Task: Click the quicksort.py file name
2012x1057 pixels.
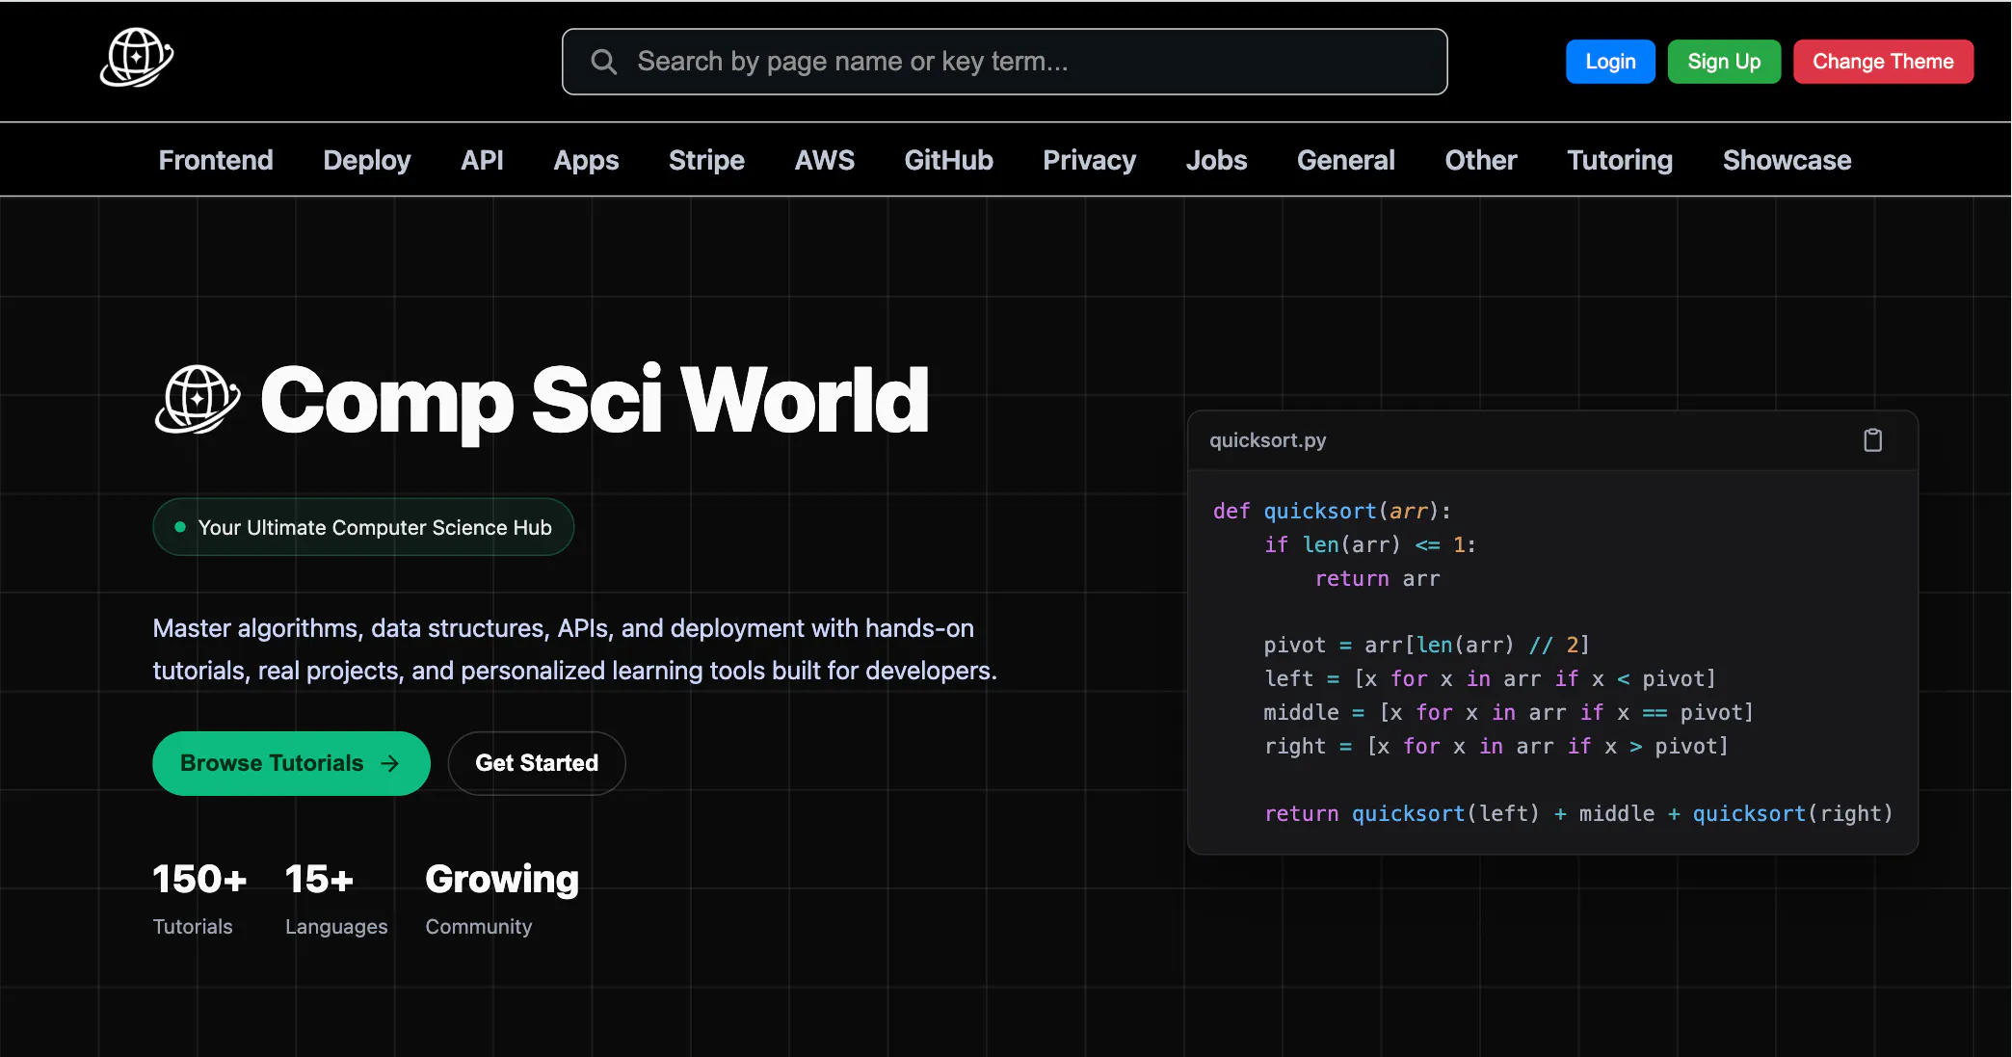Action: 1267,440
